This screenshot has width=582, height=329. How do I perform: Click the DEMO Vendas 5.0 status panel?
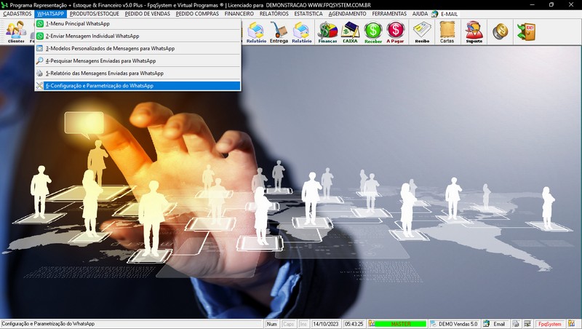click(x=454, y=324)
